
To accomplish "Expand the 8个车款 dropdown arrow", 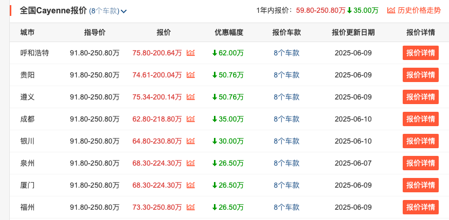I will [124, 11].
